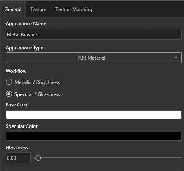Click the Specular / Glossiness label text
Screen dimensions: 184x171
(37, 94)
